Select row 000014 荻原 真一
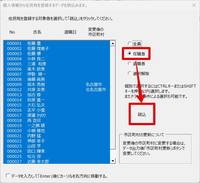200x183 pixels. pos(57,100)
